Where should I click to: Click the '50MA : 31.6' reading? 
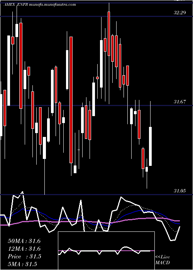(x=24, y=241)
